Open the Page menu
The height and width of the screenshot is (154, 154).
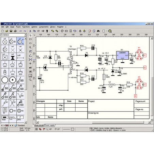tap(12, 27)
